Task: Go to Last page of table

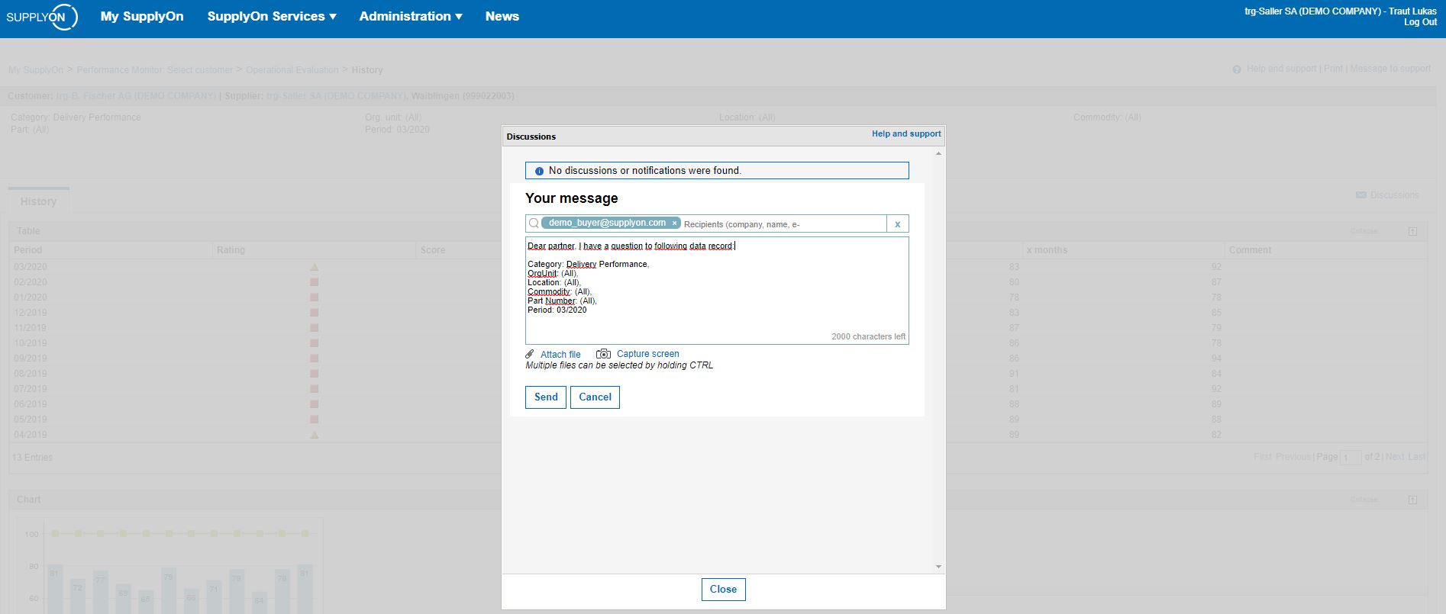Action: click(x=1417, y=457)
